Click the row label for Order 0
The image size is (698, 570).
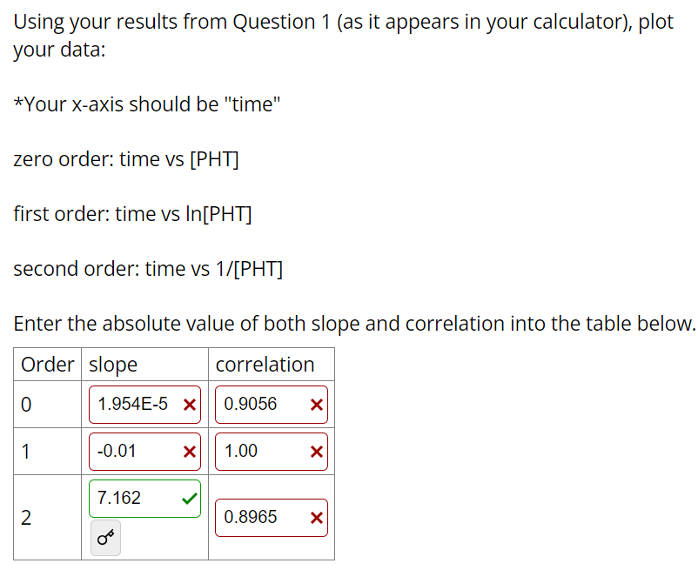tap(26, 404)
